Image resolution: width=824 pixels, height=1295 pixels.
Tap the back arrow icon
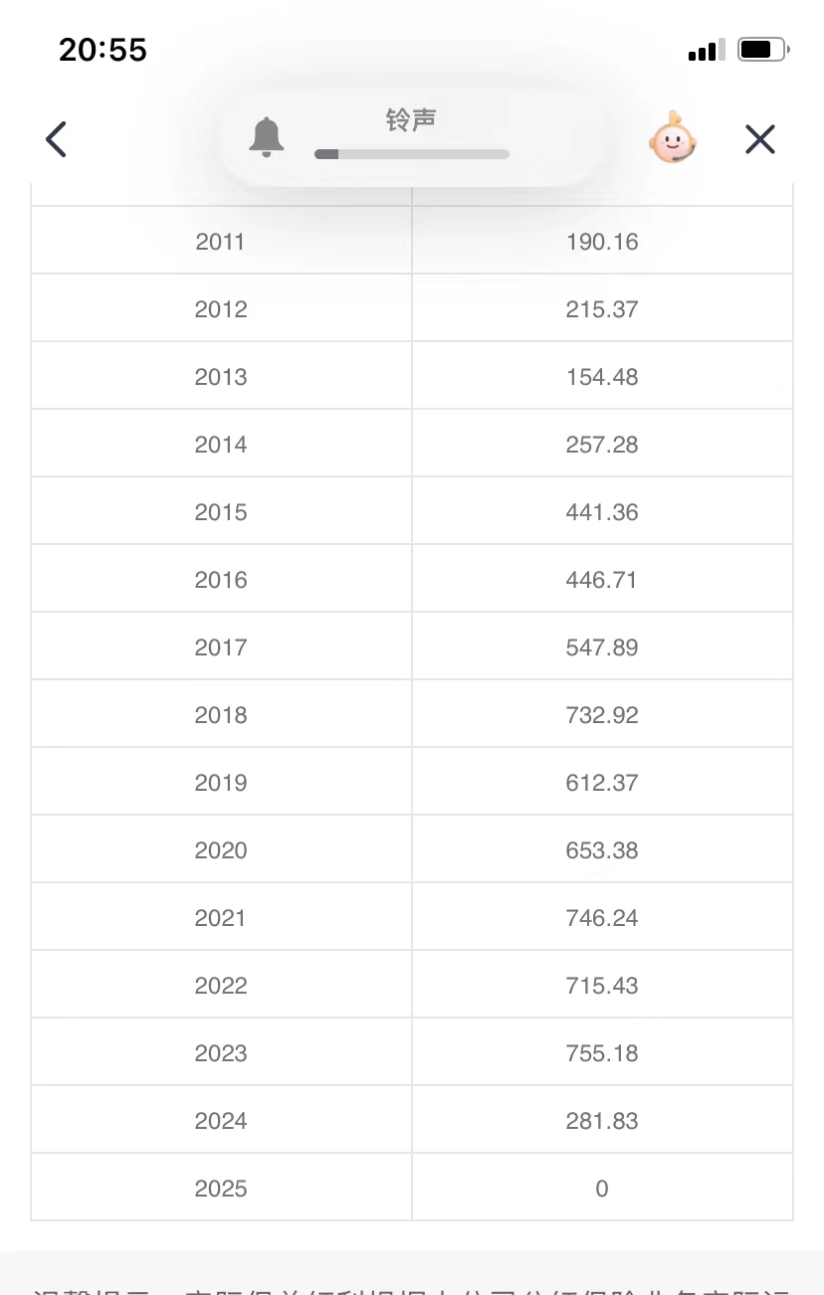pos(57,139)
